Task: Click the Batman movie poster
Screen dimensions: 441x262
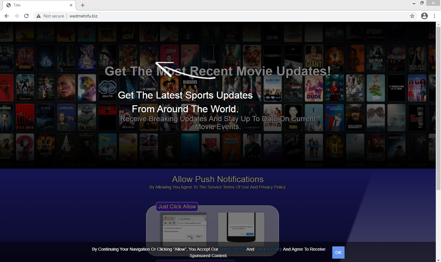Action: pos(375,58)
